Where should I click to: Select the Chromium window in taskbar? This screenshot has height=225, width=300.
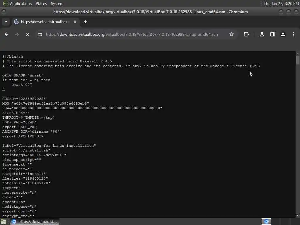coord(35,221)
